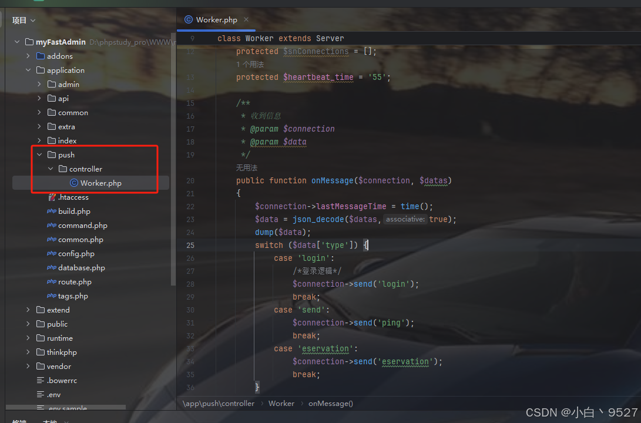Open the 项目 view dropdown
The height and width of the screenshot is (423, 641).
(x=24, y=20)
